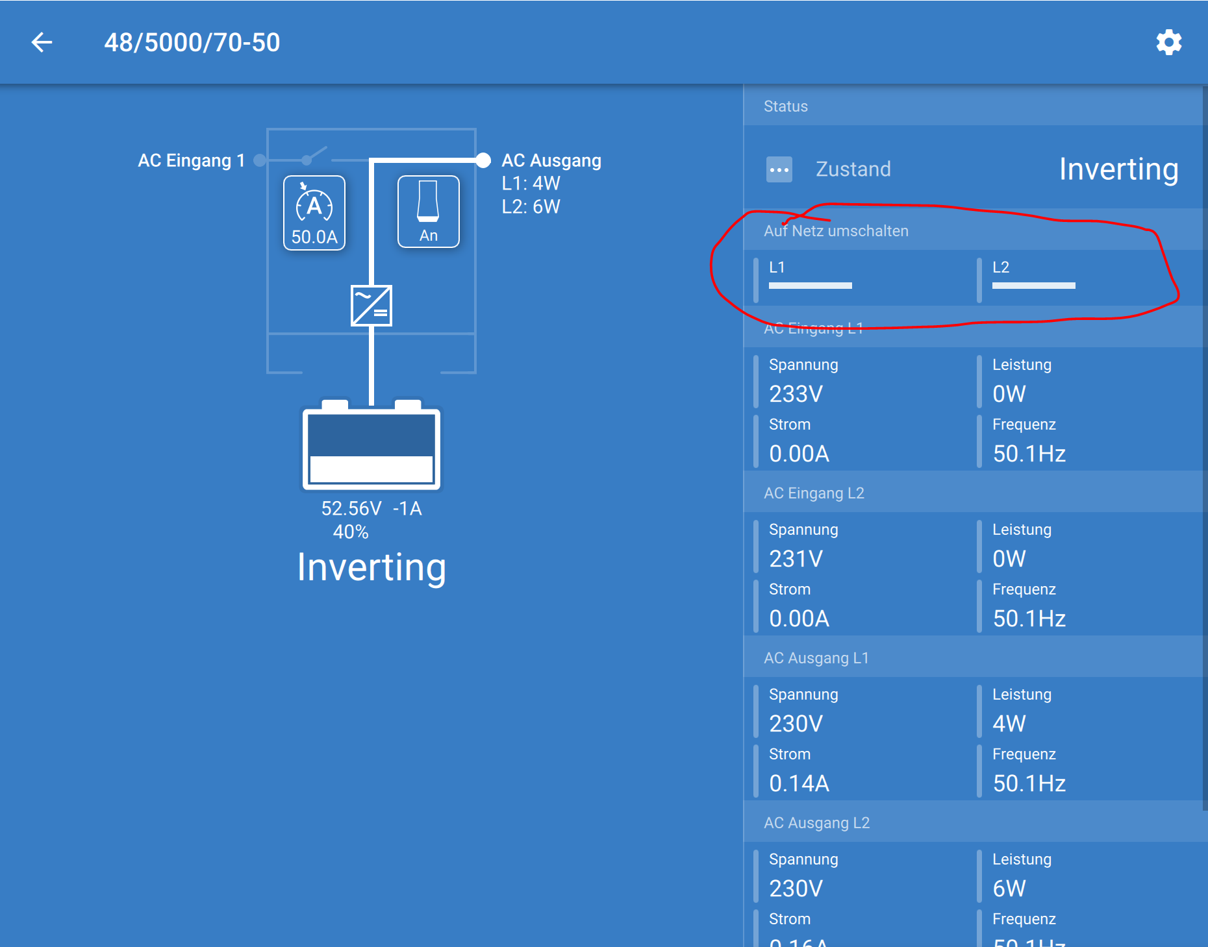This screenshot has height=947, width=1208.
Task: Click the 50.1Hz Frequenz under AC Eingang L2
Action: (x=1029, y=619)
